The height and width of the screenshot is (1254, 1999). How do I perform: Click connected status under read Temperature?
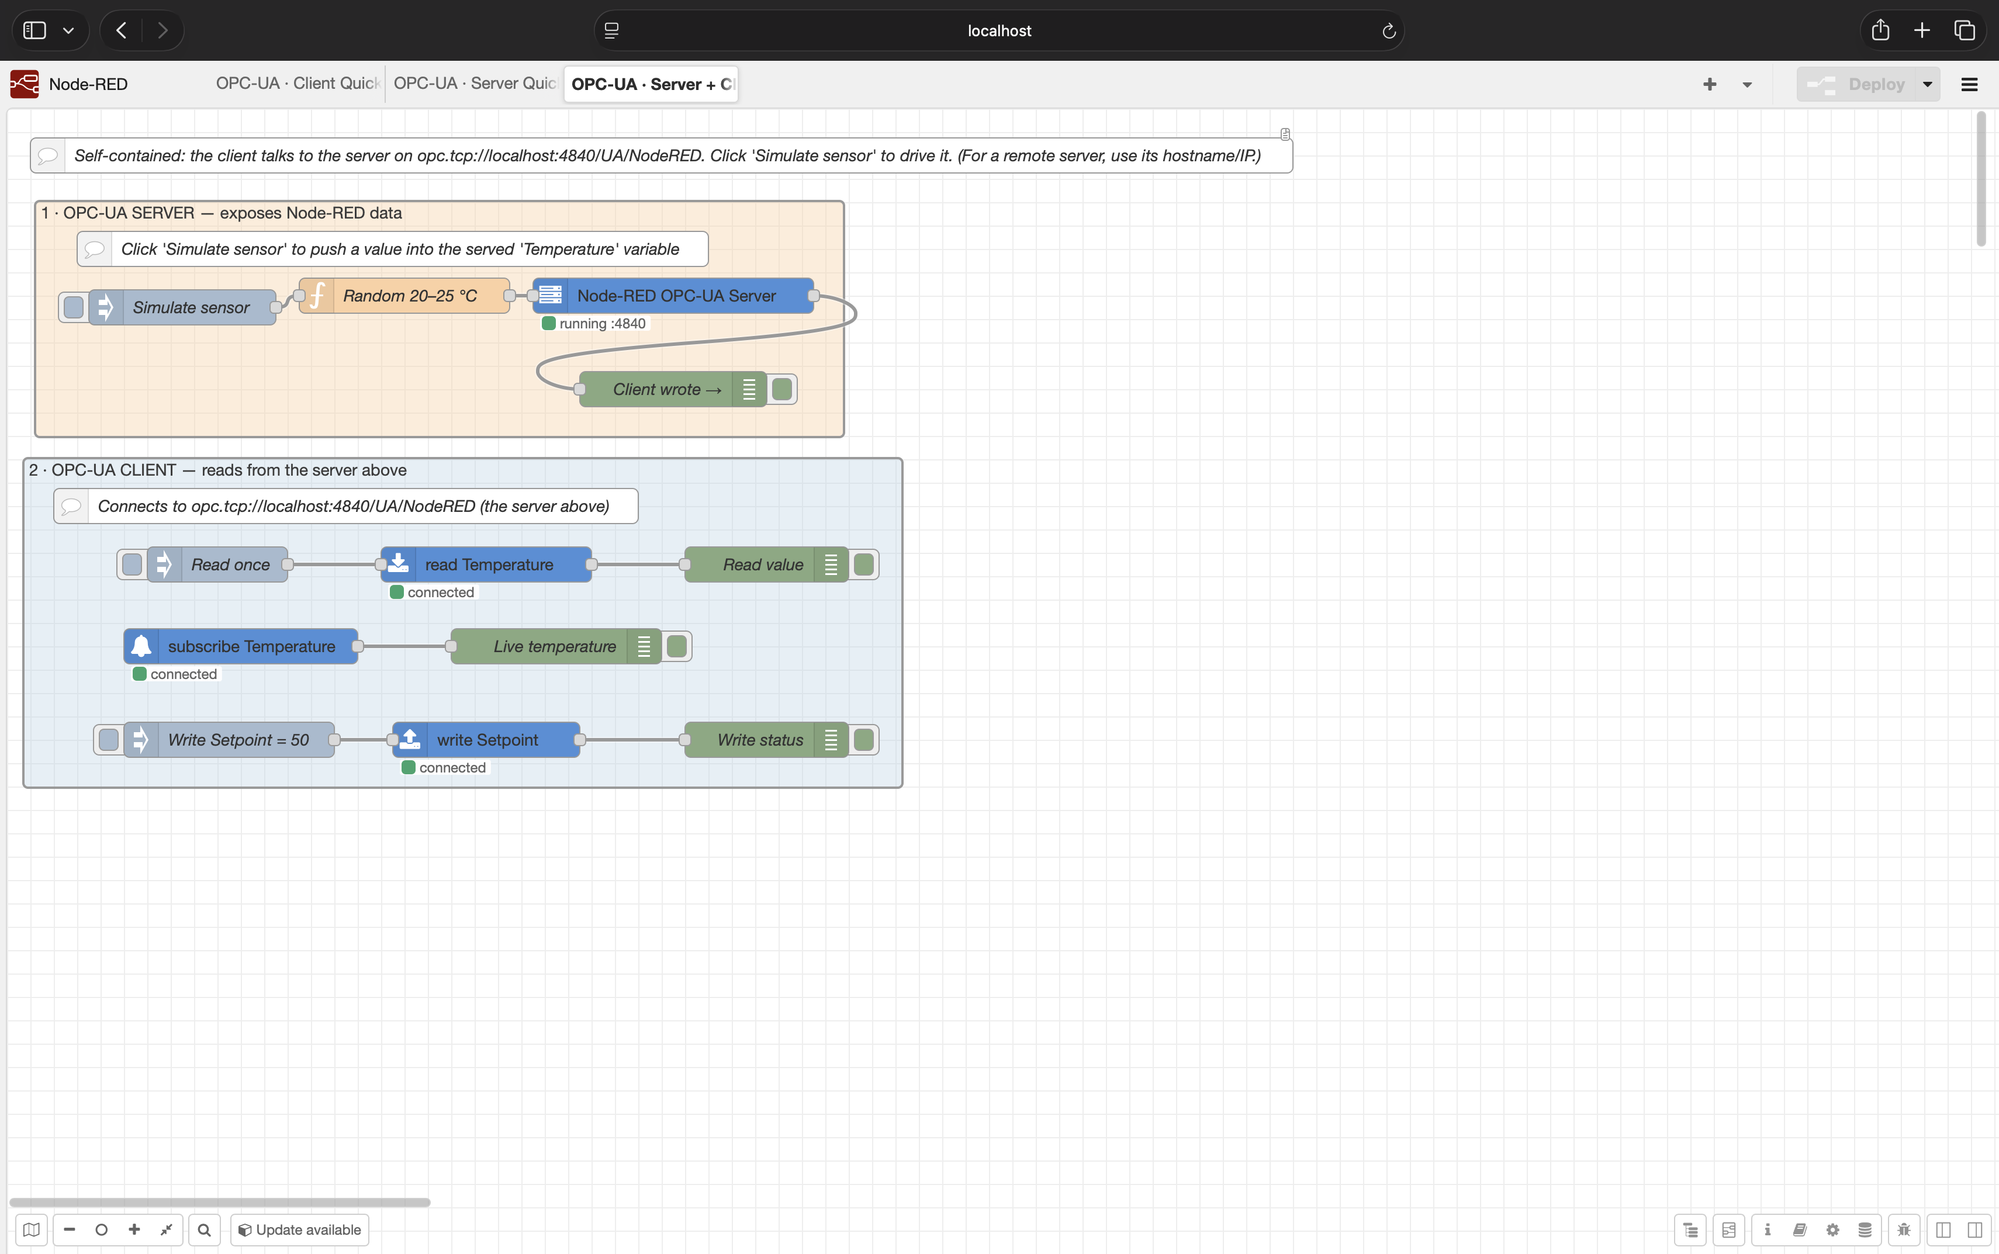(441, 592)
